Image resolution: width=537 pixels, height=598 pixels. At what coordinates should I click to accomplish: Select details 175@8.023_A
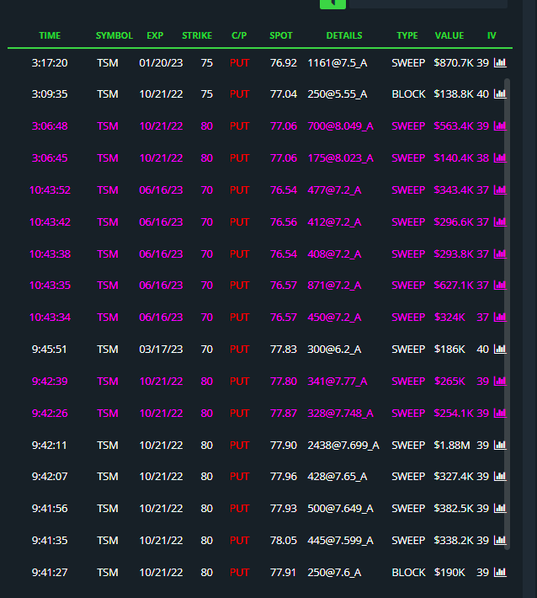pyautogui.click(x=340, y=158)
